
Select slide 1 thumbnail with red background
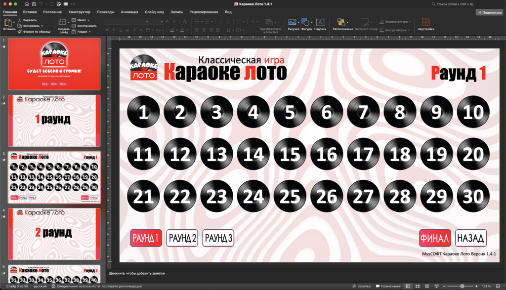[x=54, y=64]
